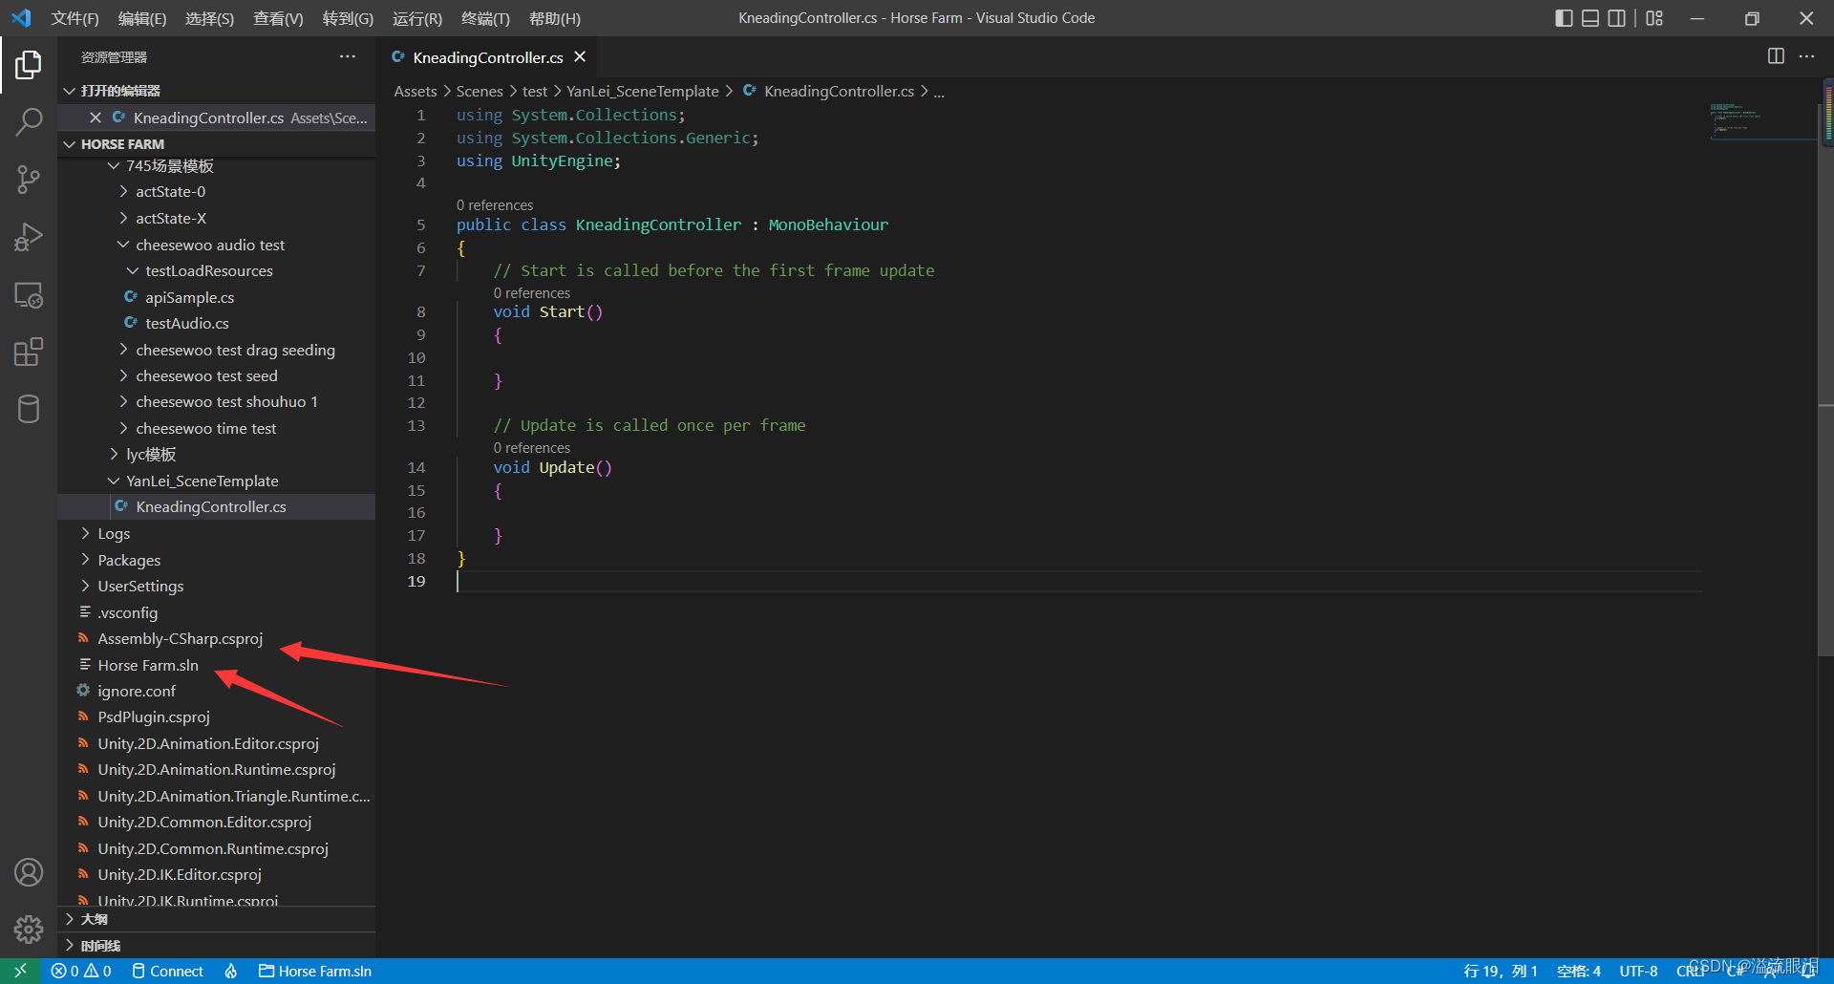Expand the lyc模板 folder
Screen dimensions: 1834x984
click(x=217, y=455)
